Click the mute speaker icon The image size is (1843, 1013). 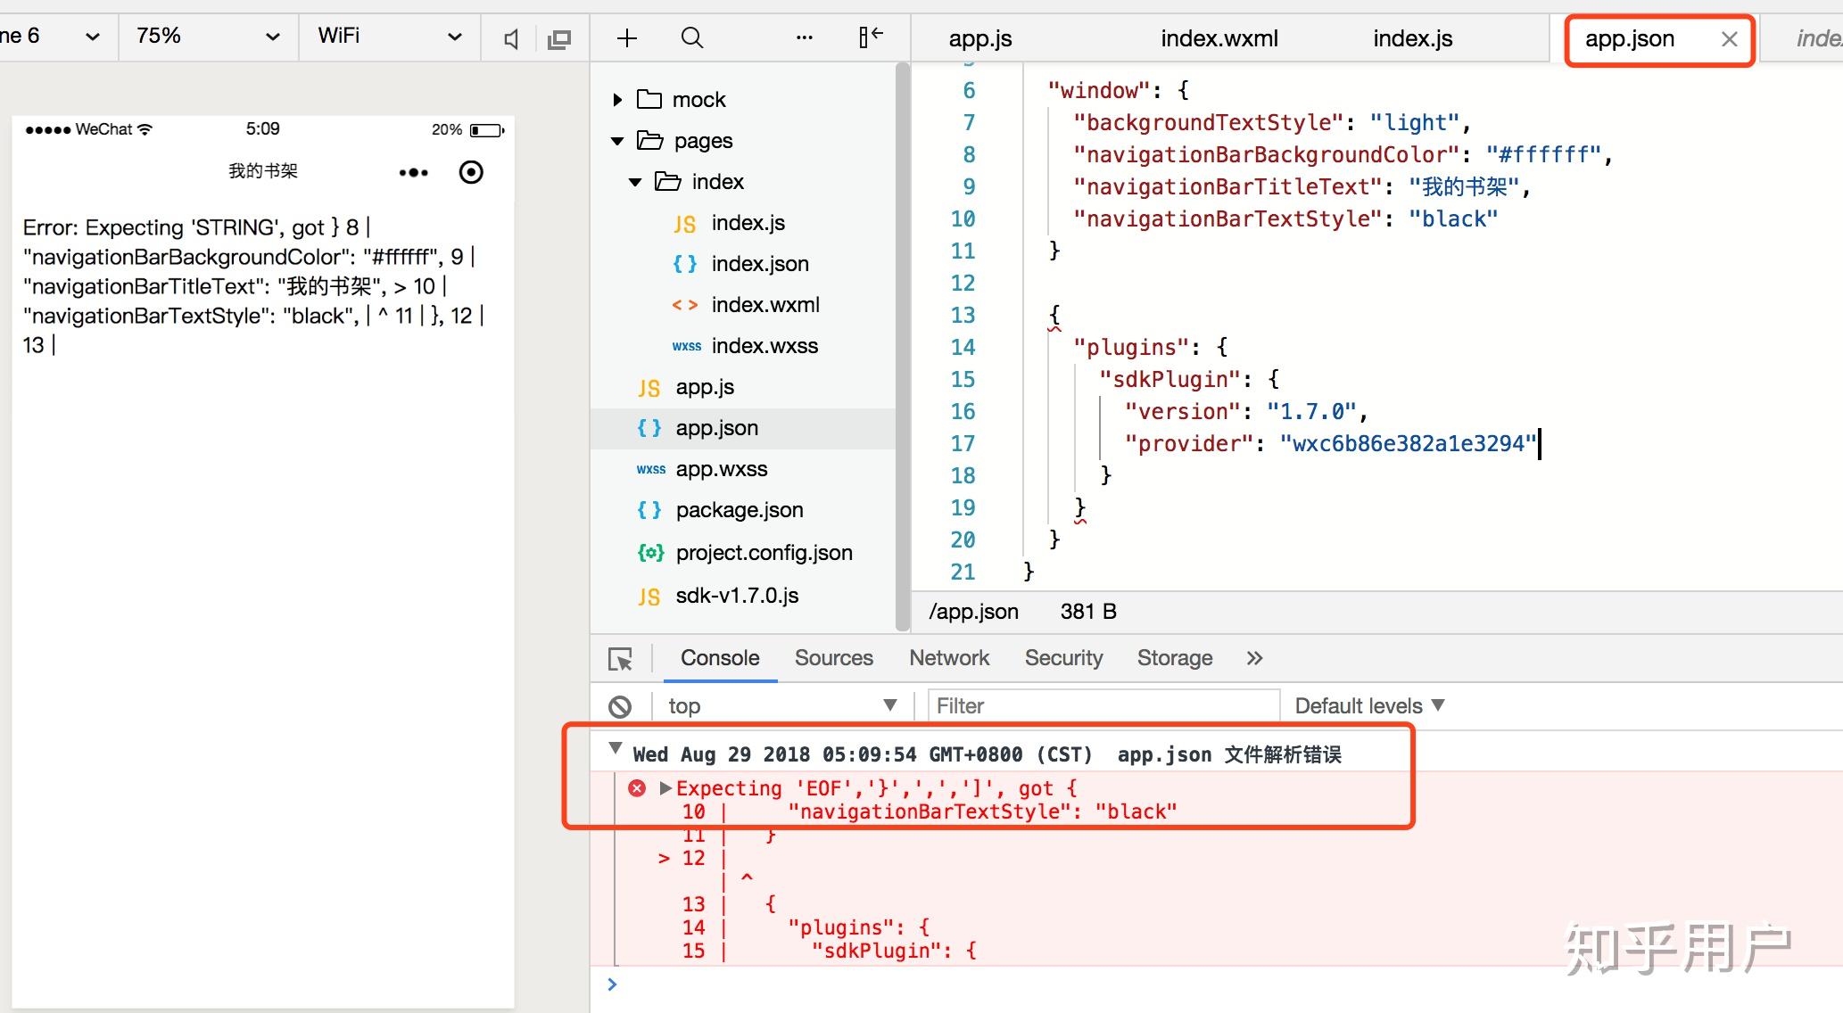click(510, 38)
